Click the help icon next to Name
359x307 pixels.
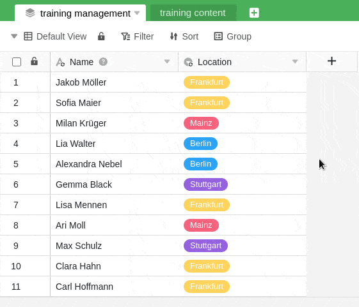(103, 62)
